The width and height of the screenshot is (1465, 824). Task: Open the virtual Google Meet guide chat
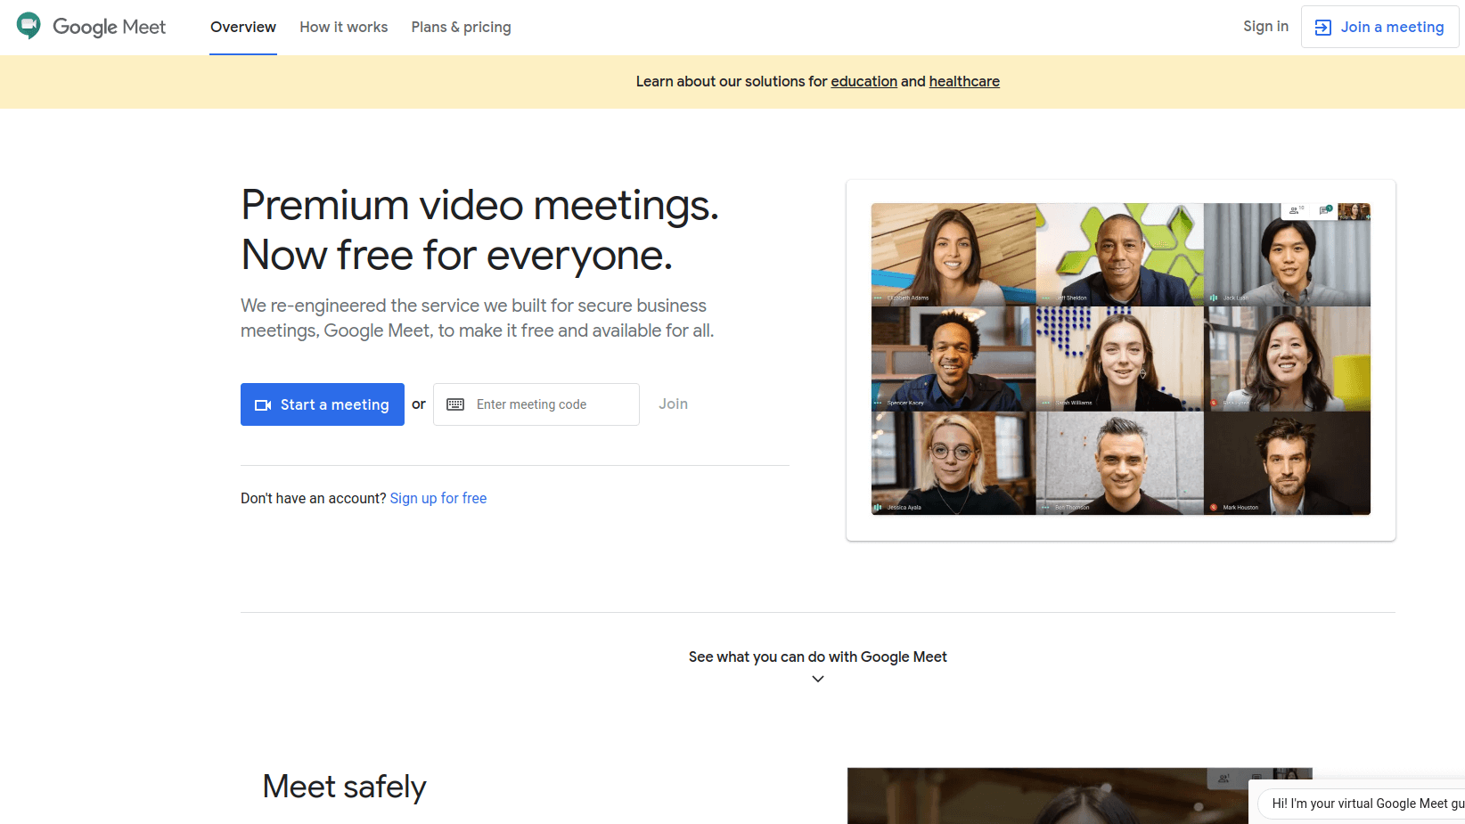1362,804
